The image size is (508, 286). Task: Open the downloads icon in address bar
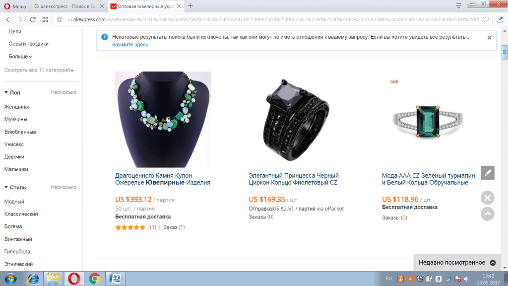tap(500, 19)
